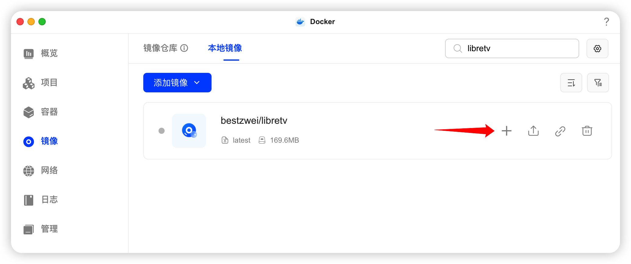The height and width of the screenshot is (264, 631).
Task: Go to 概览 in the sidebar
Action: pyautogui.click(x=41, y=53)
